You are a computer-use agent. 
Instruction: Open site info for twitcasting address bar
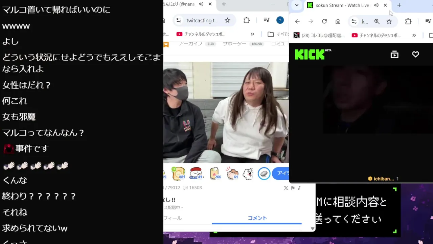click(179, 20)
